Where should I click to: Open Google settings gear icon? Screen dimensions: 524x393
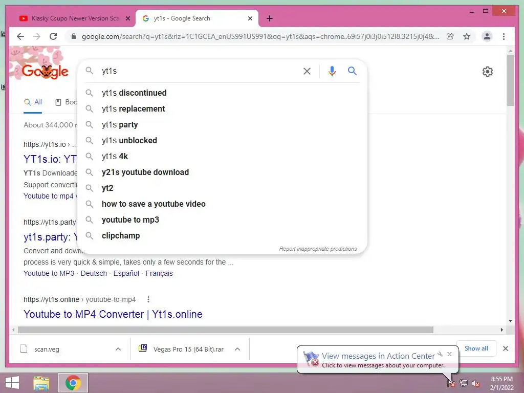pos(487,71)
